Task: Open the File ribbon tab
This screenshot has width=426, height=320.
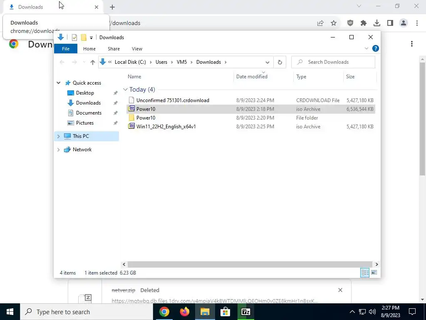Action: pos(66,49)
